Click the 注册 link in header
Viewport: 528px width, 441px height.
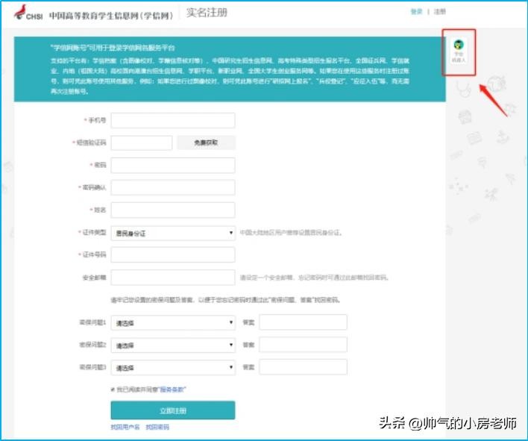(x=440, y=12)
